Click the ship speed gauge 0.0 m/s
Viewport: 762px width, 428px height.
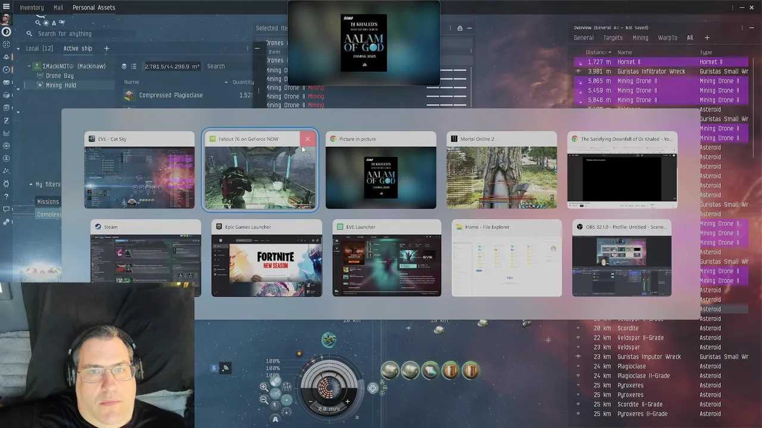tap(329, 408)
